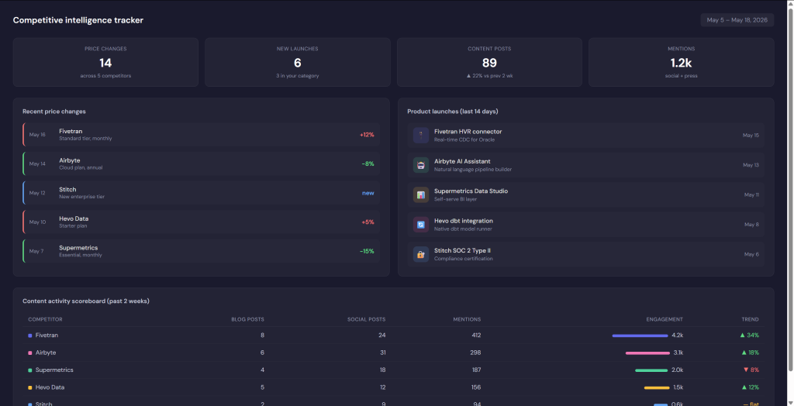Click the Fivetran HVR connector launch title

click(x=468, y=132)
